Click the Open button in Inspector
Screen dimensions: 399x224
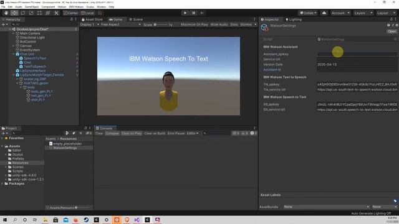tap(392, 32)
